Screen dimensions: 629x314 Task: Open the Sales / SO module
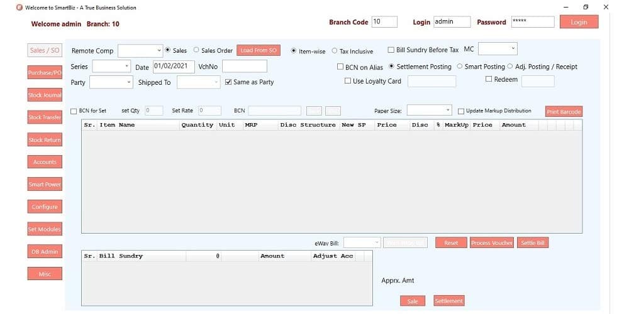45,50
